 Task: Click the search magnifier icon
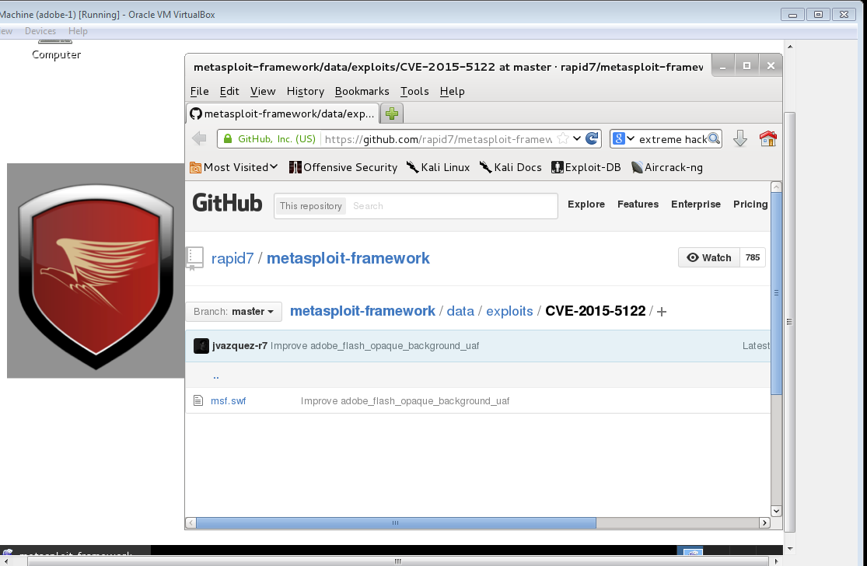[x=714, y=138]
